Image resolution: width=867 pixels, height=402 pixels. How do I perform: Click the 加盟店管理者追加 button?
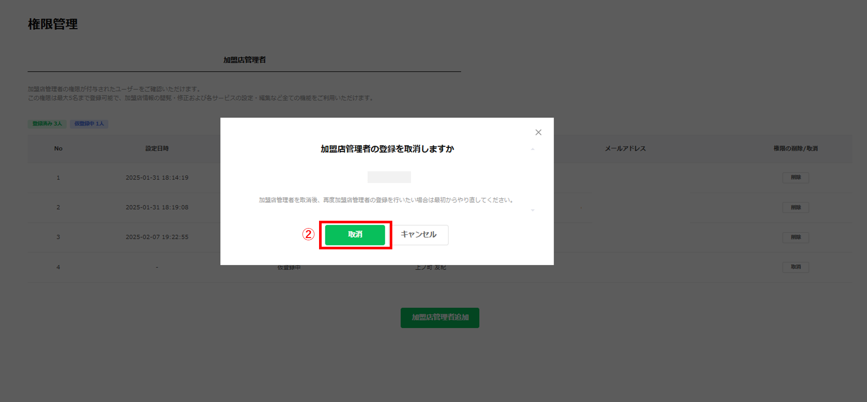[x=440, y=317]
